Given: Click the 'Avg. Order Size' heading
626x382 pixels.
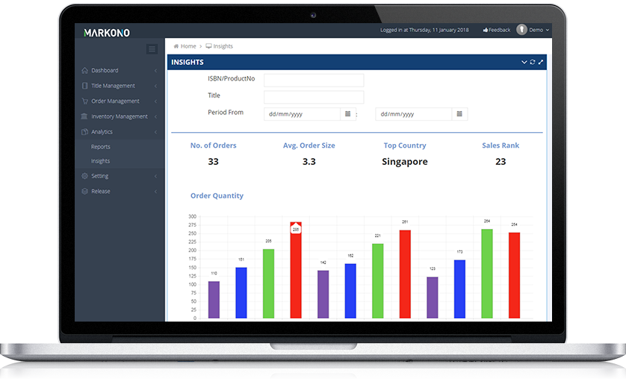Looking at the screenshot, I should pyautogui.click(x=309, y=145).
